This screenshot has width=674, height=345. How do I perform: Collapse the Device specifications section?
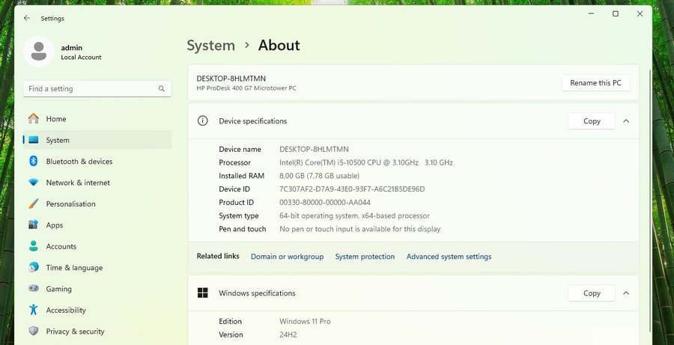pos(626,121)
